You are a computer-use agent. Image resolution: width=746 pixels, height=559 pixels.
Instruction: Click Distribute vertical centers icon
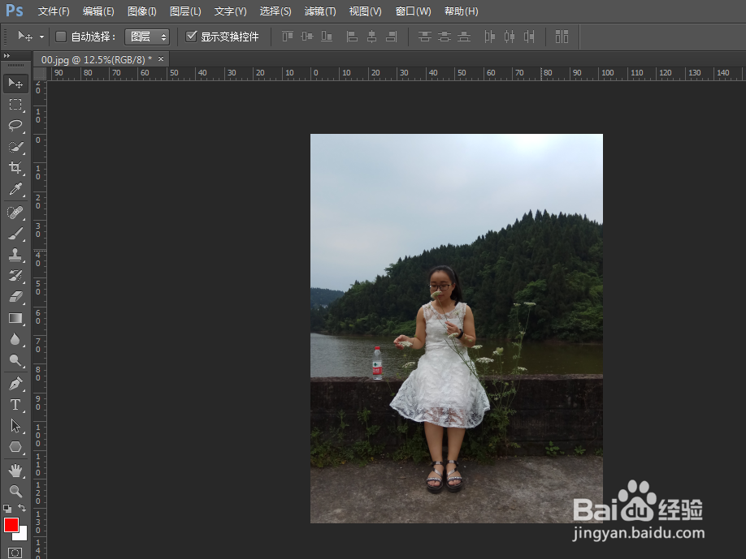point(445,36)
